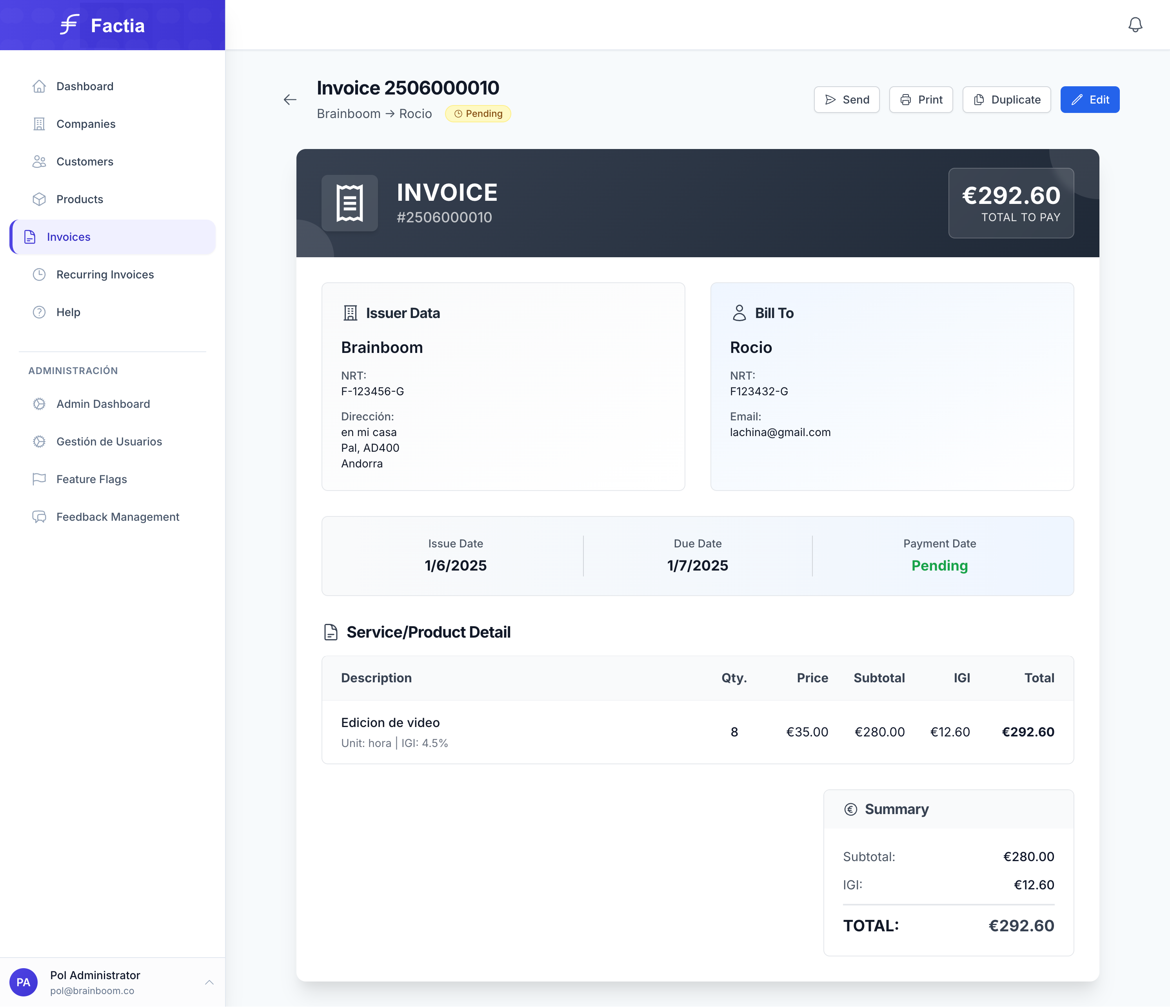Open Recurring Invoices via the clock icon
The width and height of the screenshot is (1170, 1007).
39,274
